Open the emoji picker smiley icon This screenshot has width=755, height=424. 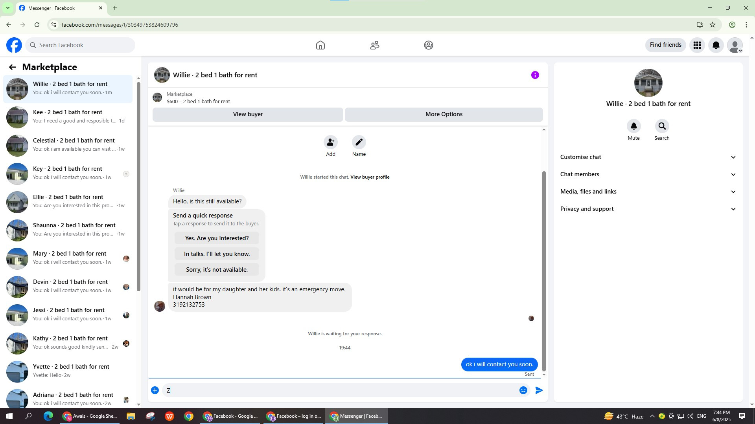(523, 390)
